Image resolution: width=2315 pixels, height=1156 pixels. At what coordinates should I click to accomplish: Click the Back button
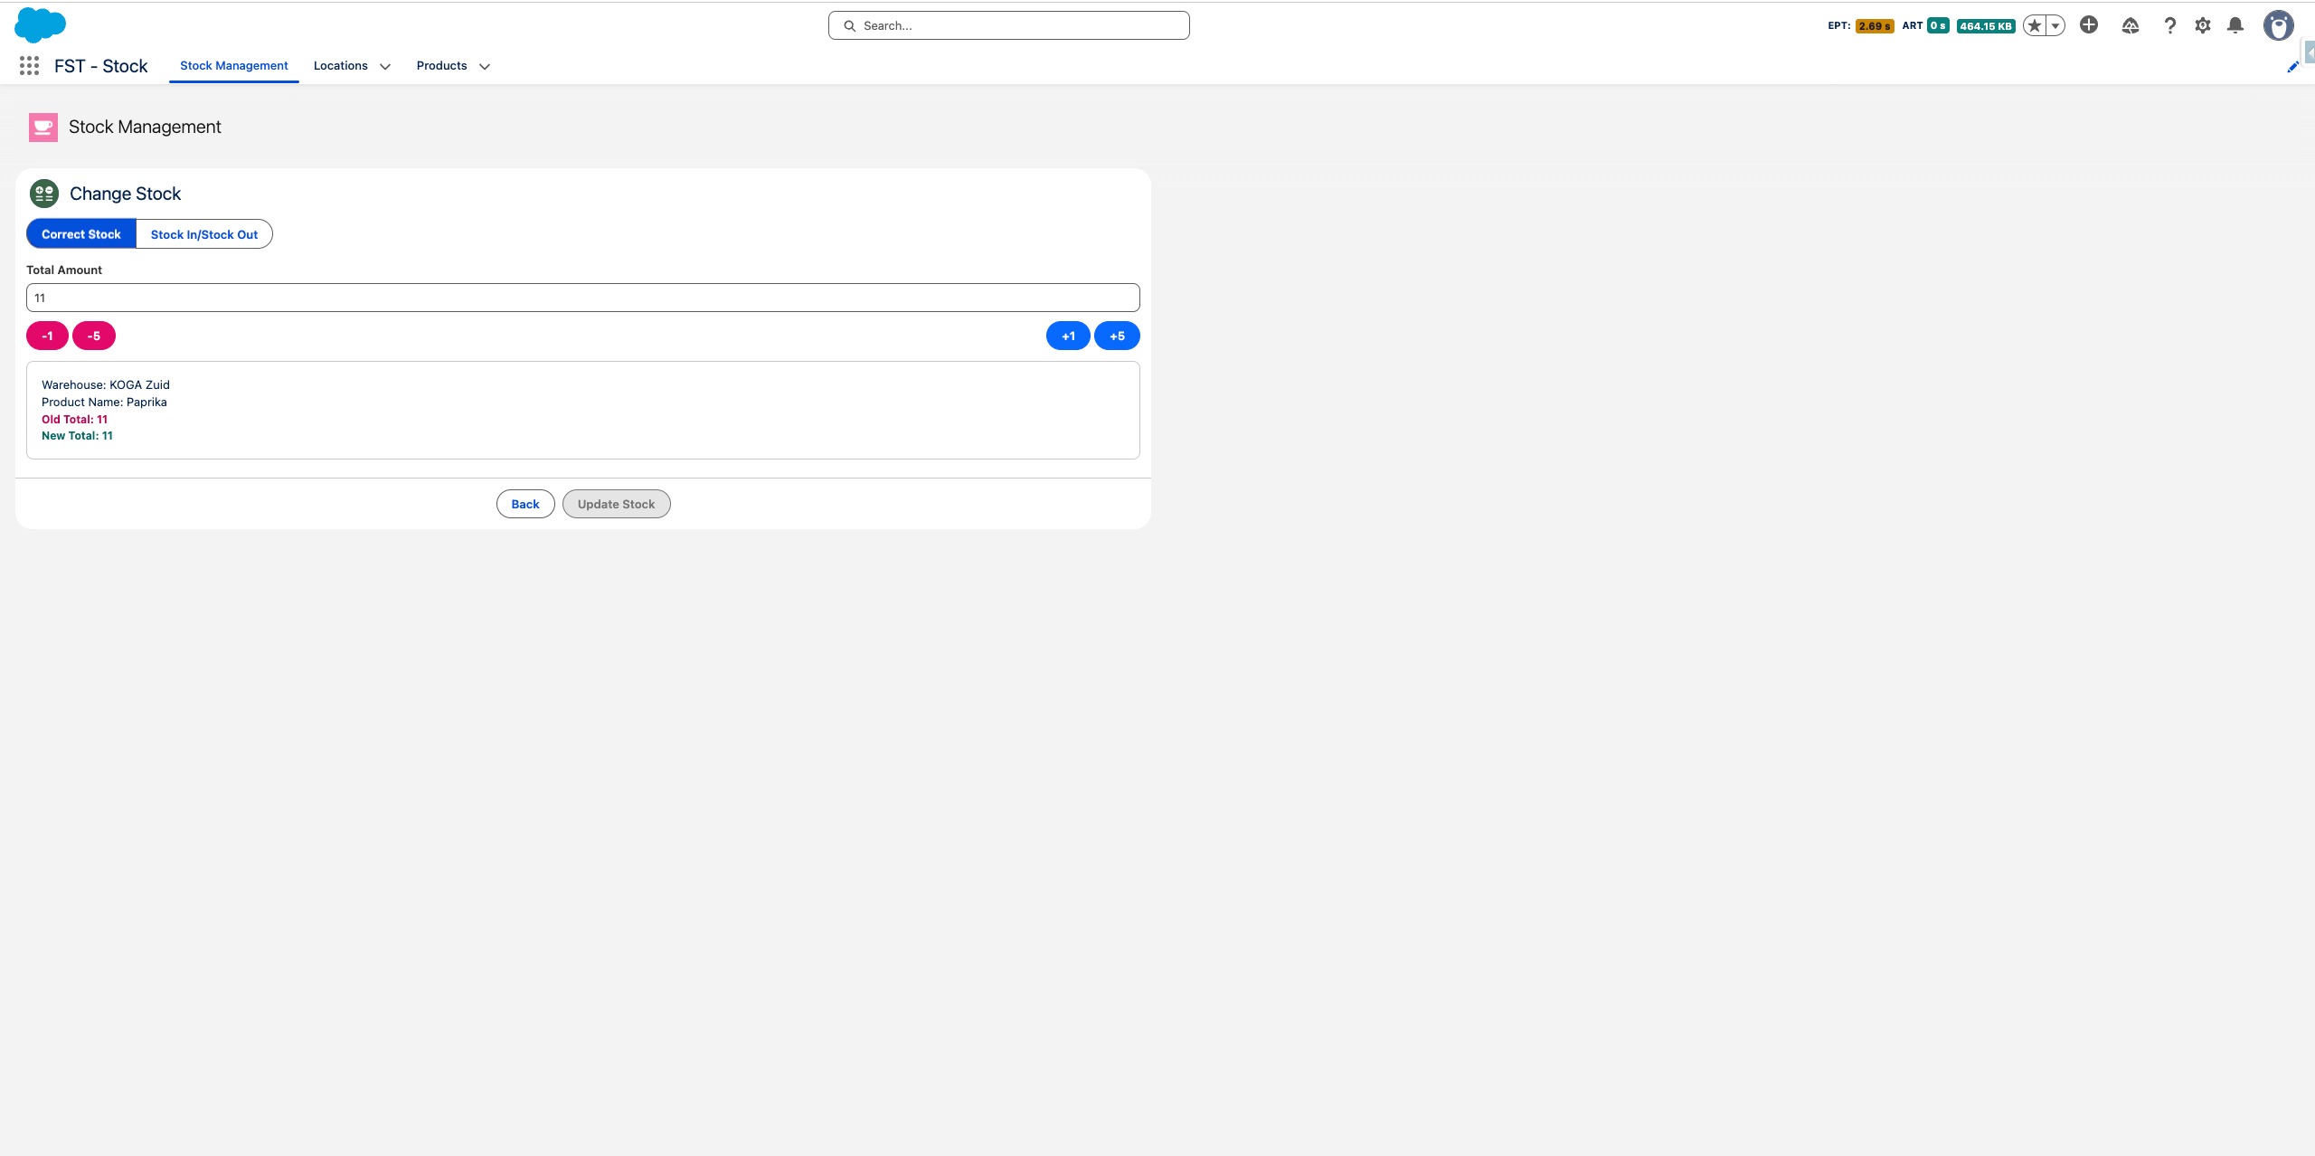(525, 504)
